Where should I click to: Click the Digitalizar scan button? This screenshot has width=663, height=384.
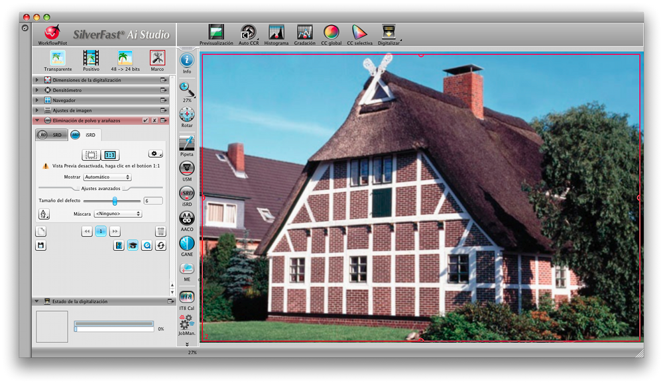tap(388, 32)
